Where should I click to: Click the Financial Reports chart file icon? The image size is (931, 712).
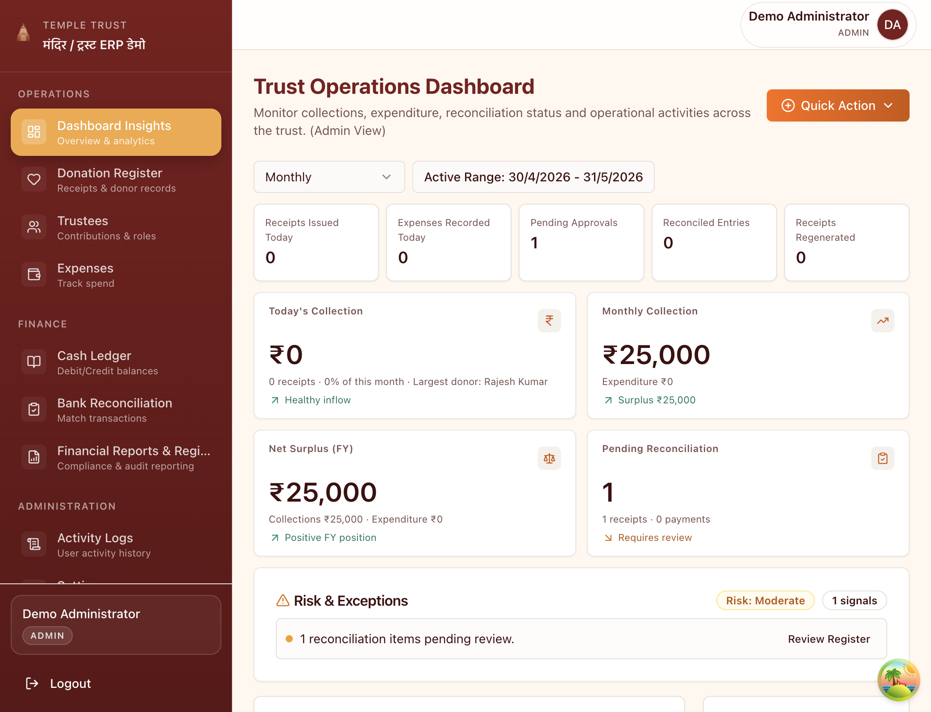[34, 457]
